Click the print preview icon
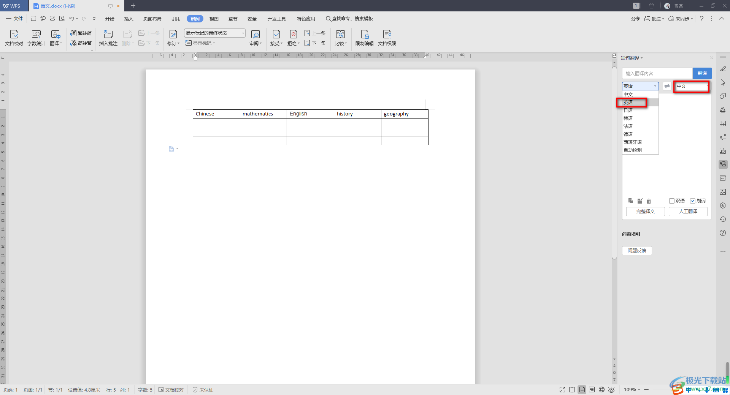 (x=62, y=19)
